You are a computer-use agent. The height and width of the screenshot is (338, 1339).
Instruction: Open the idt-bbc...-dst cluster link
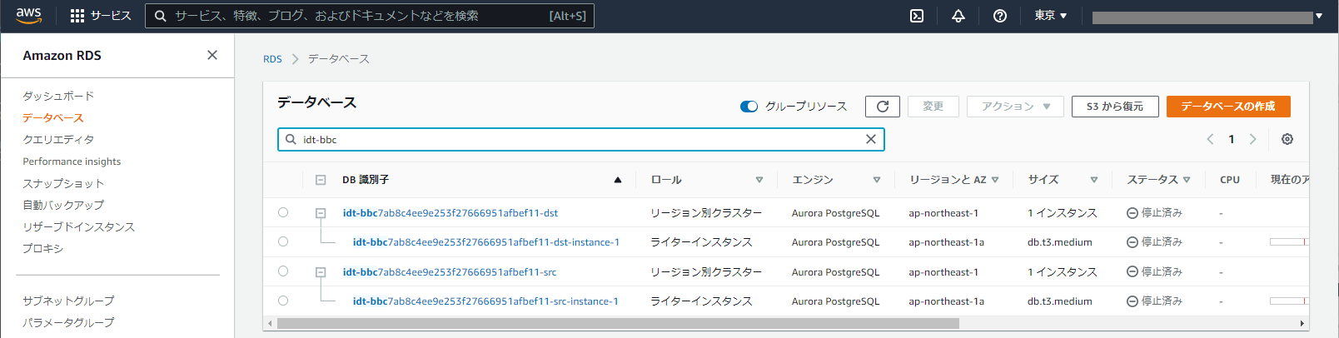click(x=450, y=213)
